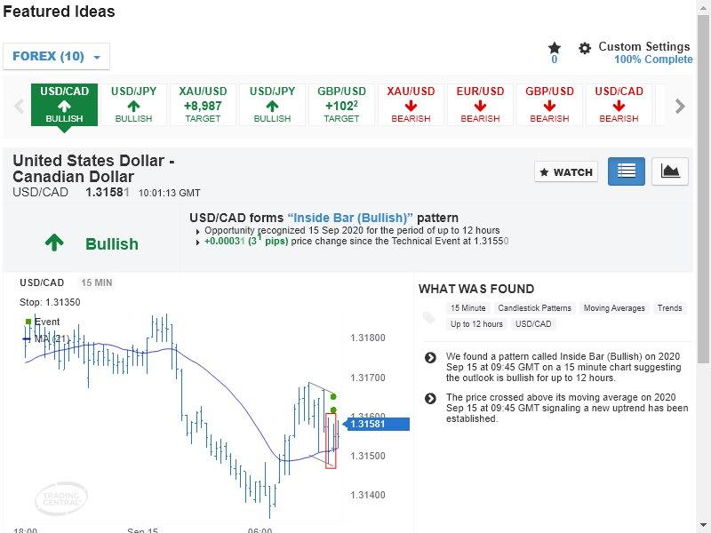Open Custom Settings gear icon
Image resolution: width=711 pixels, height=533 pixels.
(x=585, y=48)
